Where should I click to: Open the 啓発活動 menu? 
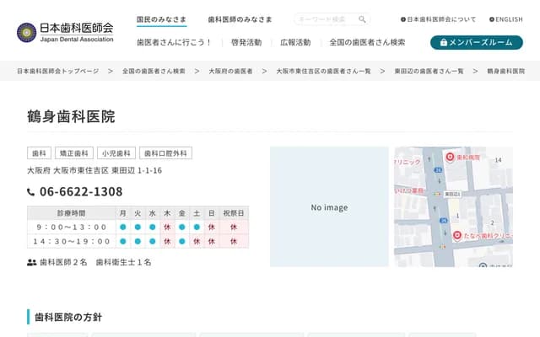(246, 42)
